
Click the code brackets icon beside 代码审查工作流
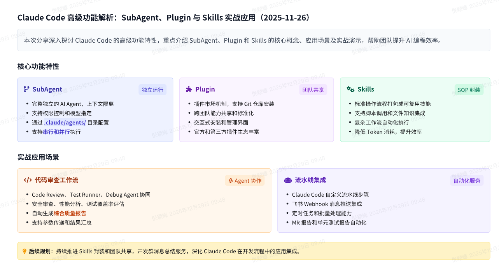(x=28, y=180)
